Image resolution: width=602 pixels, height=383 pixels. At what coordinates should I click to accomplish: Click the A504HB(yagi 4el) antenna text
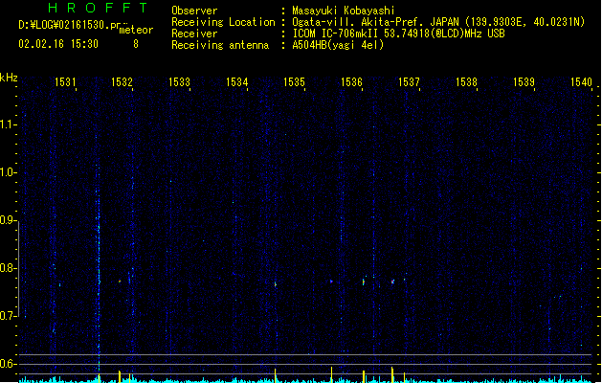[x=338, y=45]
